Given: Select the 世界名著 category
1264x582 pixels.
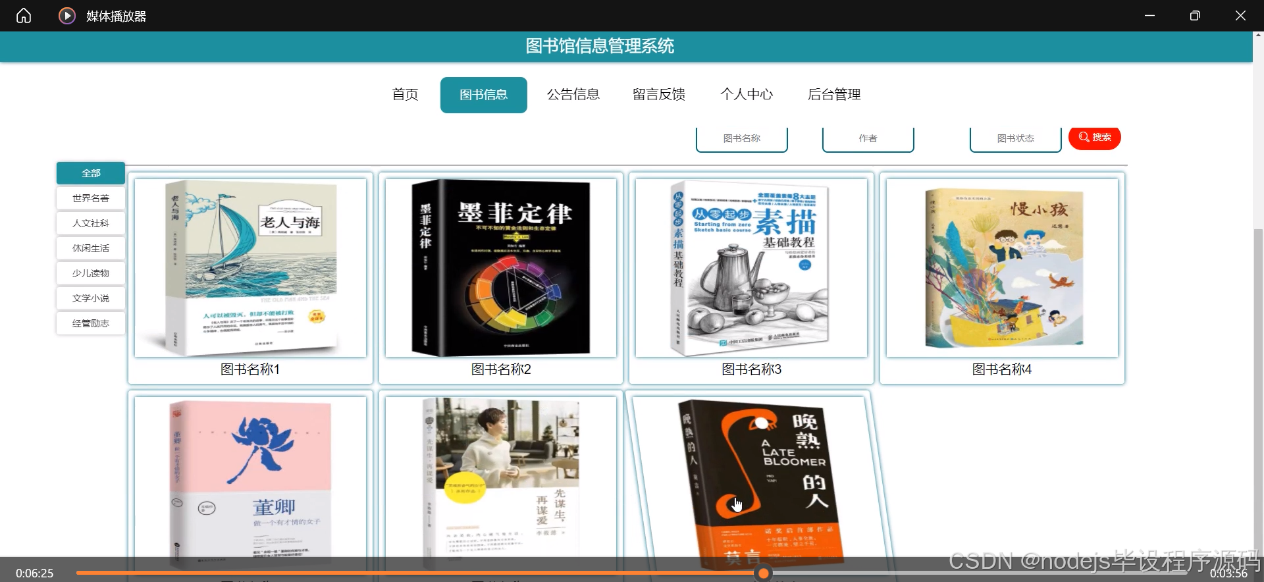Looking at the screenshot, I should 91,198.
